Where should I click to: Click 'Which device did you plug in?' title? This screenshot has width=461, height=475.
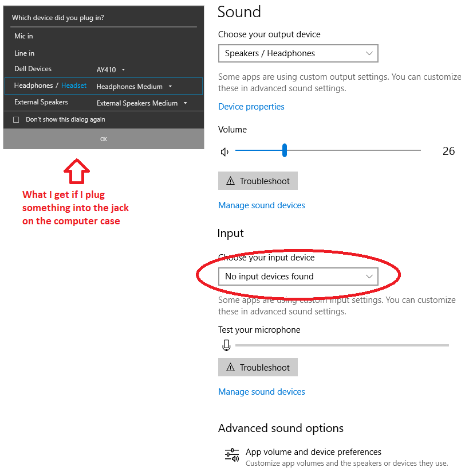point(58,18)
